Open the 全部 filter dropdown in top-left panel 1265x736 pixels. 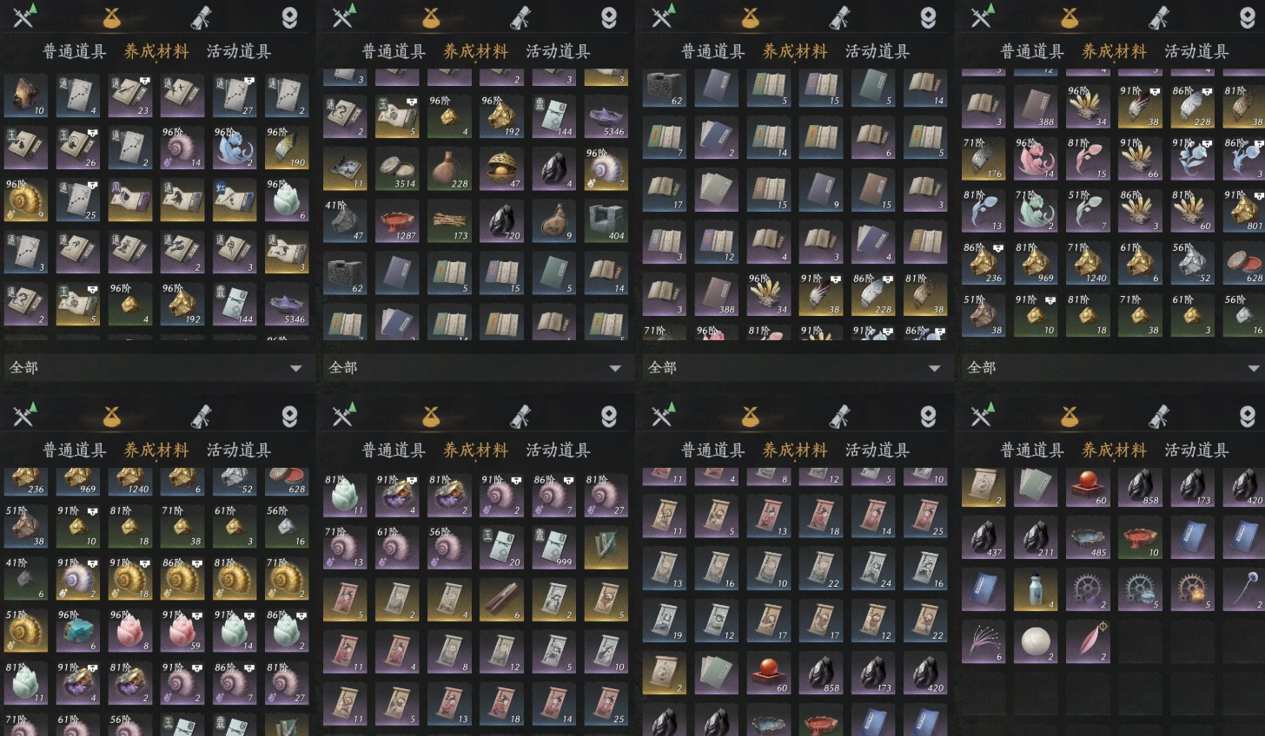pyautogui.click(x=158, y=368)
